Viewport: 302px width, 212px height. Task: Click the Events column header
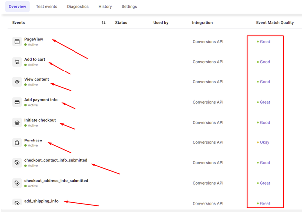pyautogui.click(x=19, y=23)
